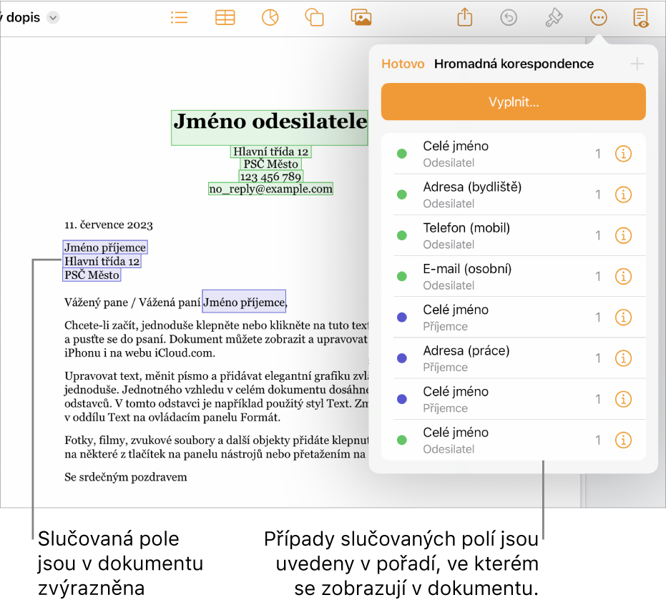Insert a chart using pie icon

270,18
